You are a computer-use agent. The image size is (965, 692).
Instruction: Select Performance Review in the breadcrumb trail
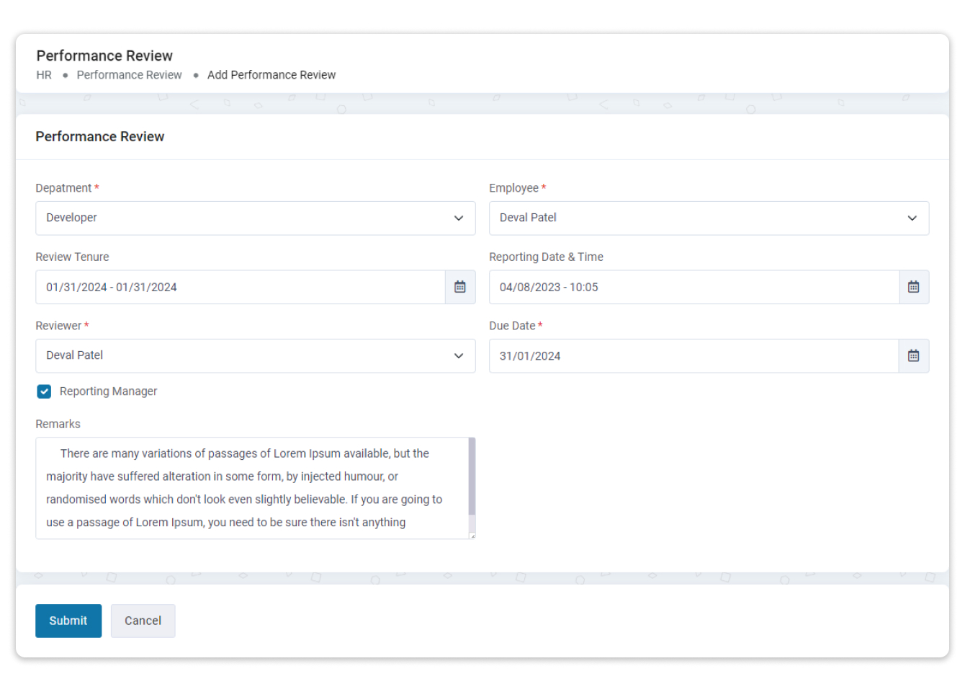(x=129, y=75)
